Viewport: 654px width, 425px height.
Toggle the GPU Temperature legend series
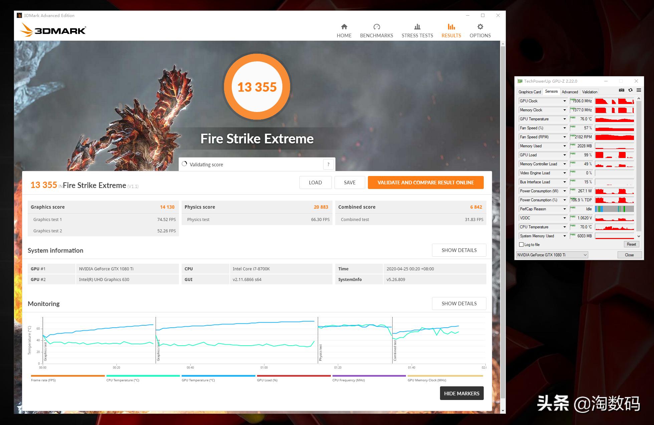(x=198, y=380)
